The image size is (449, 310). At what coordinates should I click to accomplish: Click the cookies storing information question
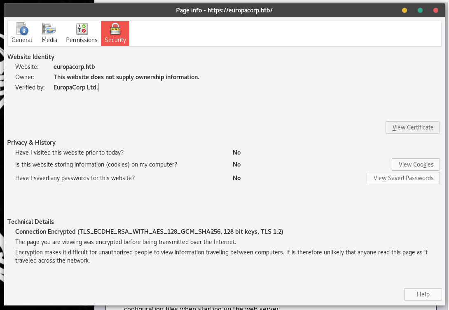[96, 164]
